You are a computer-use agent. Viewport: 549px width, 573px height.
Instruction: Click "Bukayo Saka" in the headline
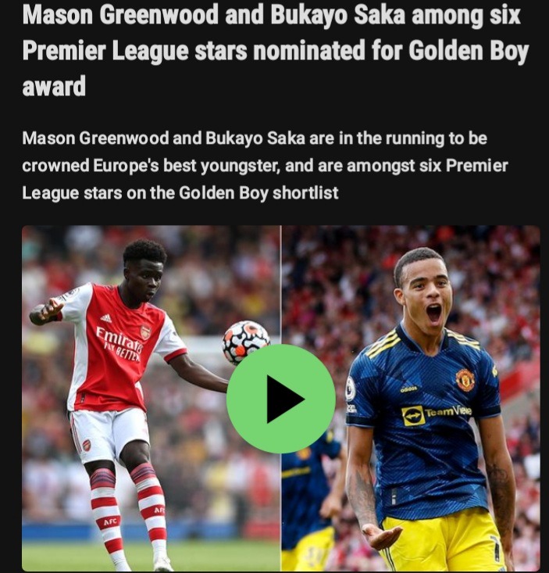pos(338,14)
